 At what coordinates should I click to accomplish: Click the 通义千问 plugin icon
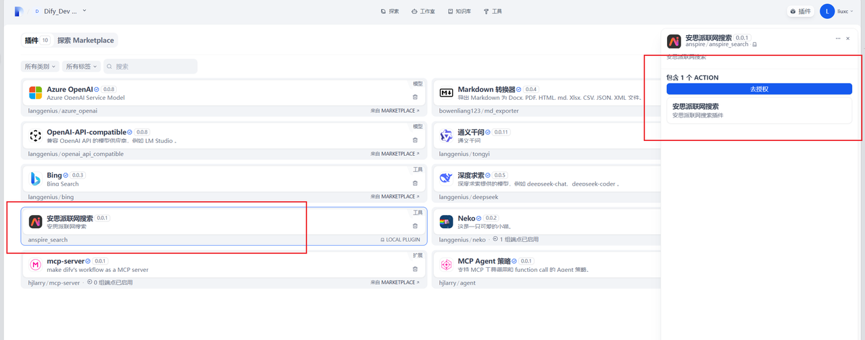[x=447, y=136]
